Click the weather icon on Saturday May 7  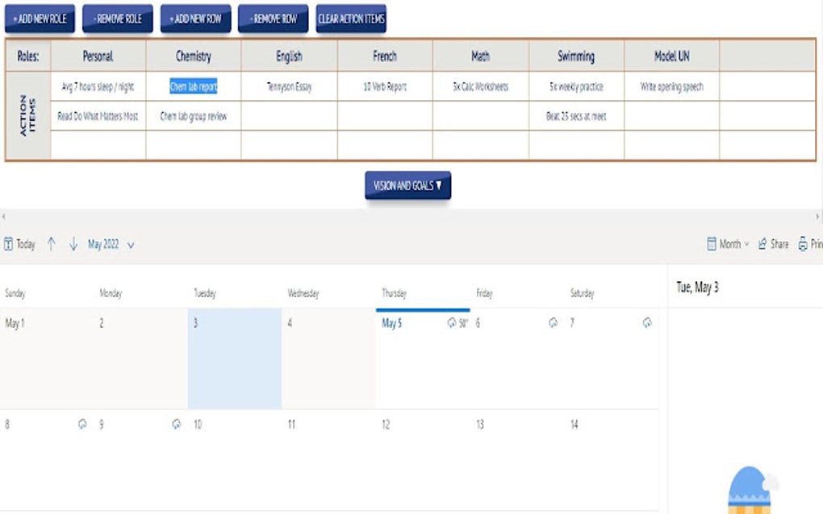(x=647, y=322)
